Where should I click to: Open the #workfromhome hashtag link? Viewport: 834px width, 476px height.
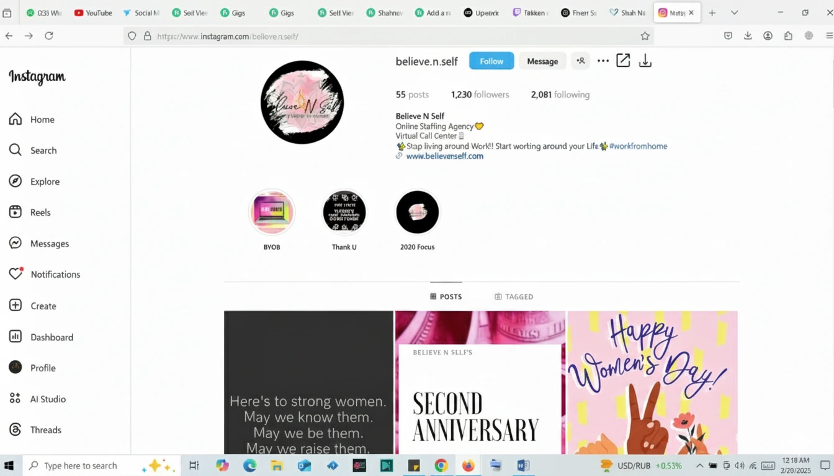click(x=639, y=146)
